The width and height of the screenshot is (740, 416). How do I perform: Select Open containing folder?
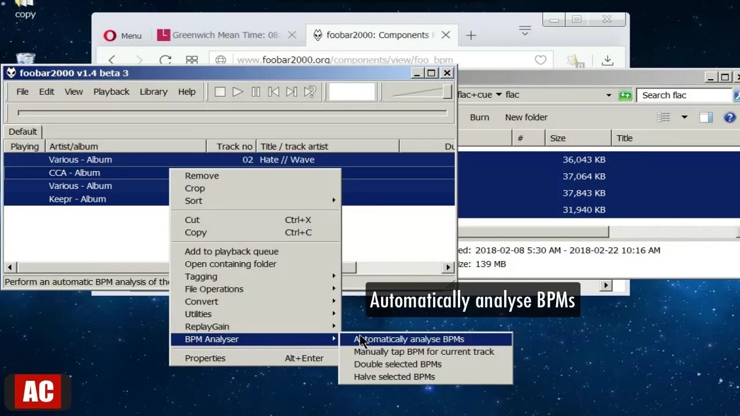tap(255, 264)
